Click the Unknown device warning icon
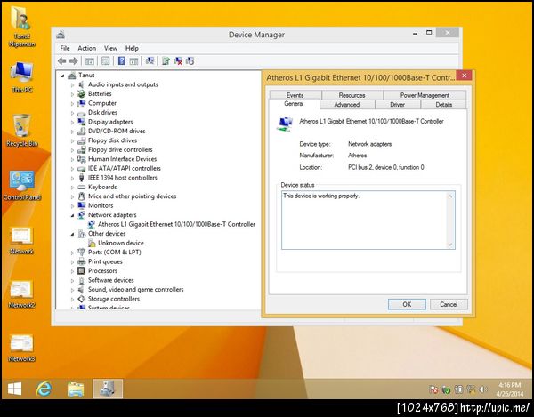 tap(92, 243)
